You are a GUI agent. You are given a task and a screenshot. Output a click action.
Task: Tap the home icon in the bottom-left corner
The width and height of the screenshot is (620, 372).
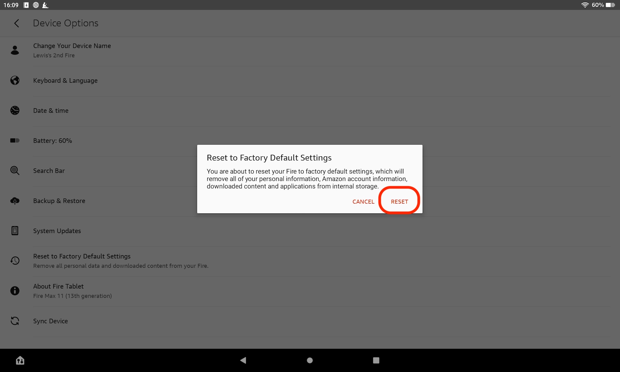20,360
